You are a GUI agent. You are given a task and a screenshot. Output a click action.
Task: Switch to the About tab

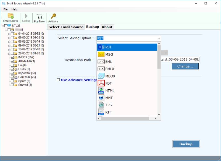pyautogui.click(x=107, y=27)
